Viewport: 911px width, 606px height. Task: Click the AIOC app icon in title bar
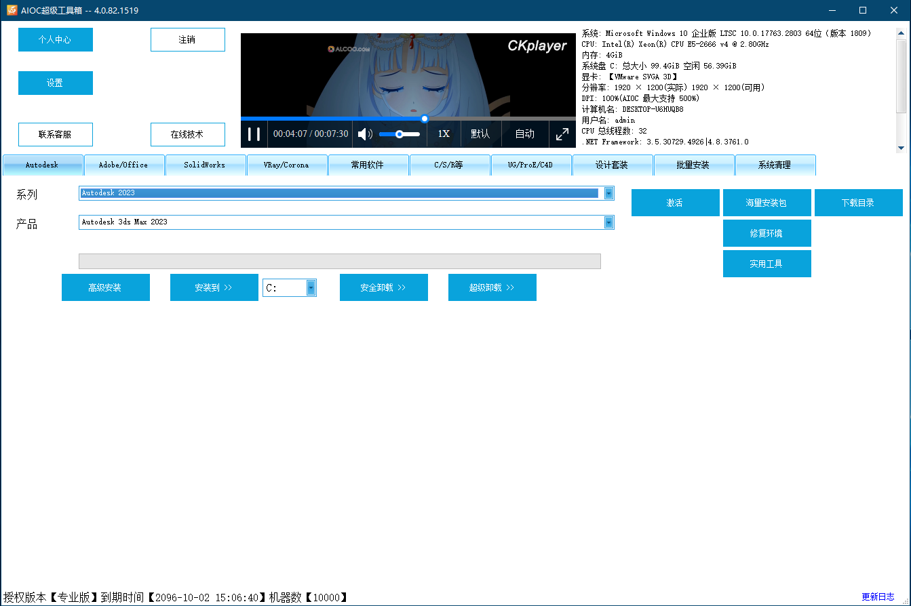11,10
